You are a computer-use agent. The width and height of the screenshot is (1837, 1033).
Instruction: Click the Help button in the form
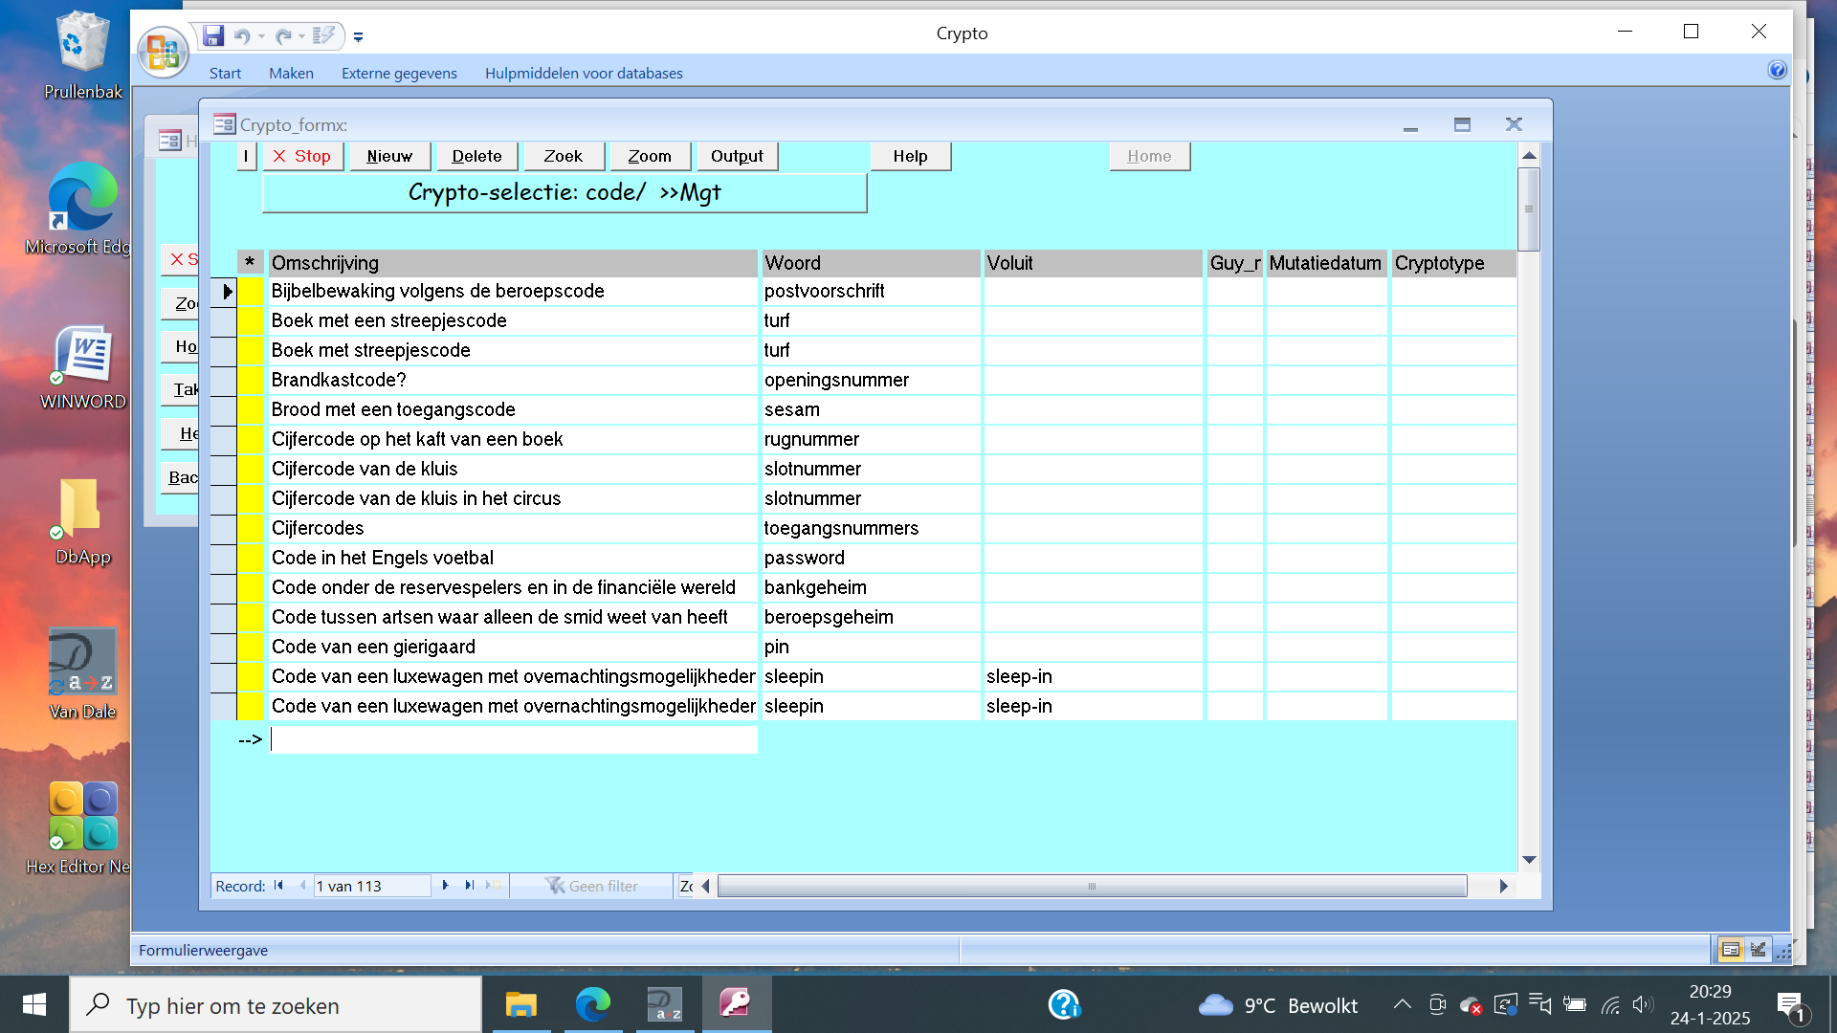point(910,156)
